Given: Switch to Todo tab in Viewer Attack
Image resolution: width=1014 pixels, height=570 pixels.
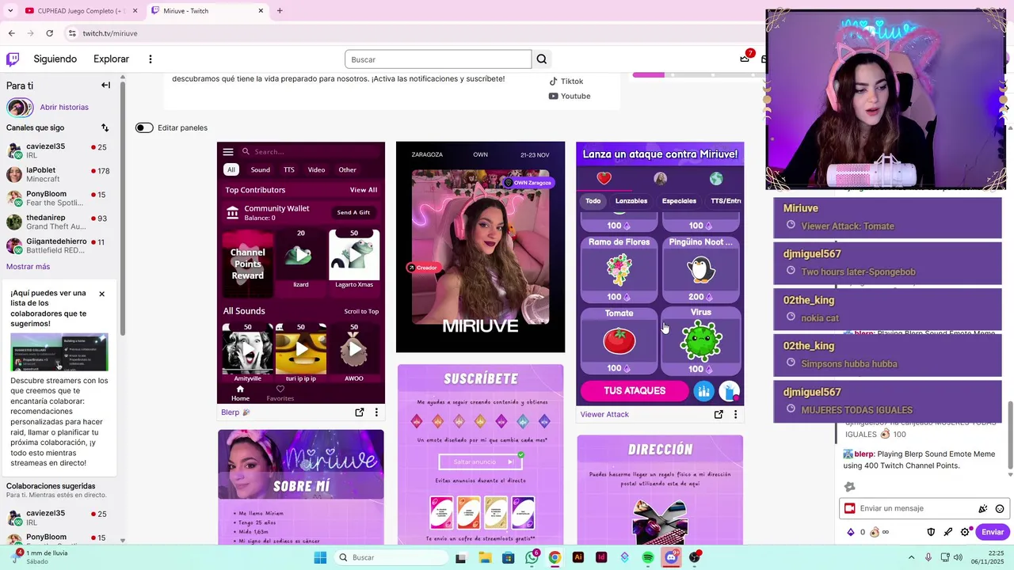Looking at the screenshot, I should 593,201.
